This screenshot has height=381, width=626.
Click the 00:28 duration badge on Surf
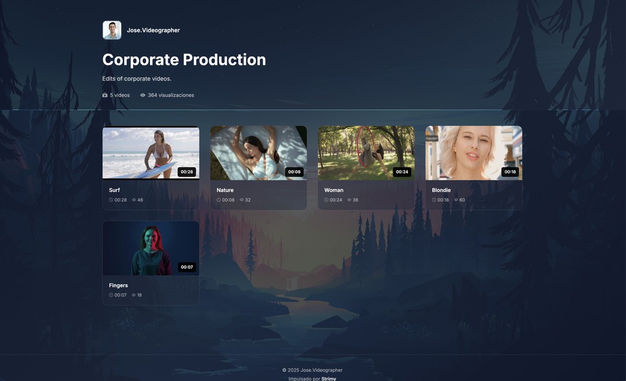pyautogui.click(x=187, y=172)
